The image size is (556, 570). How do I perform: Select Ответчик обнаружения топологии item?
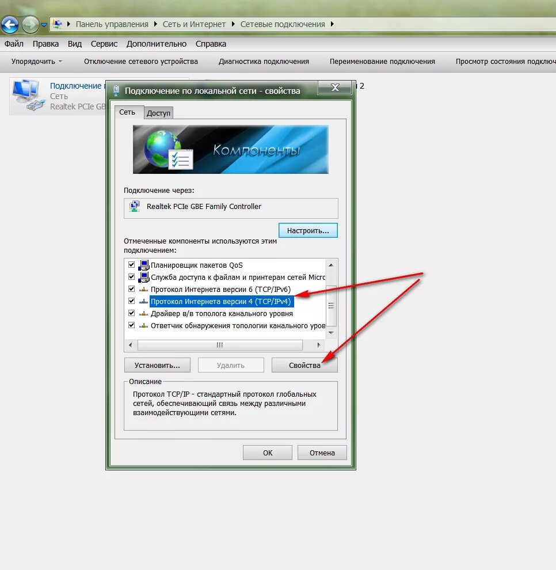[238, 325]
